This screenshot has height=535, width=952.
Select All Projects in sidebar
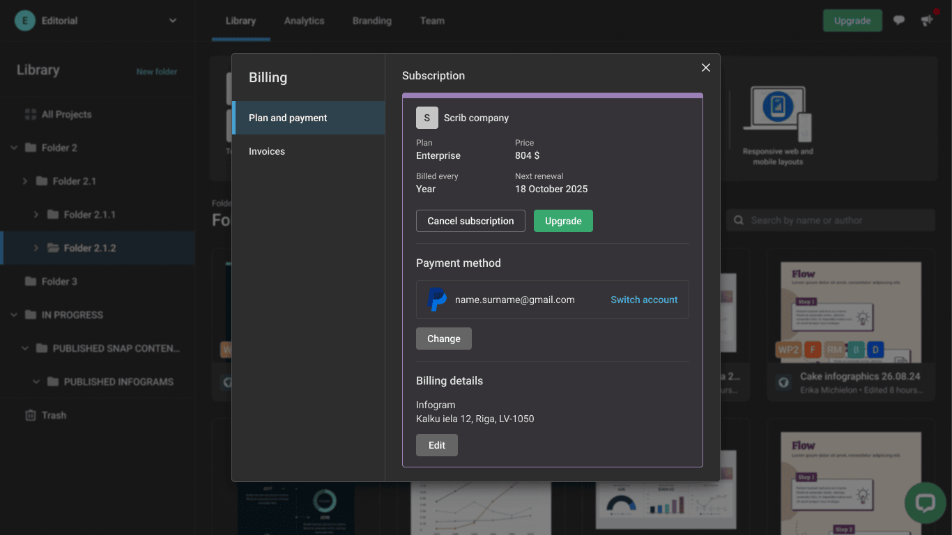coord(98,114)
